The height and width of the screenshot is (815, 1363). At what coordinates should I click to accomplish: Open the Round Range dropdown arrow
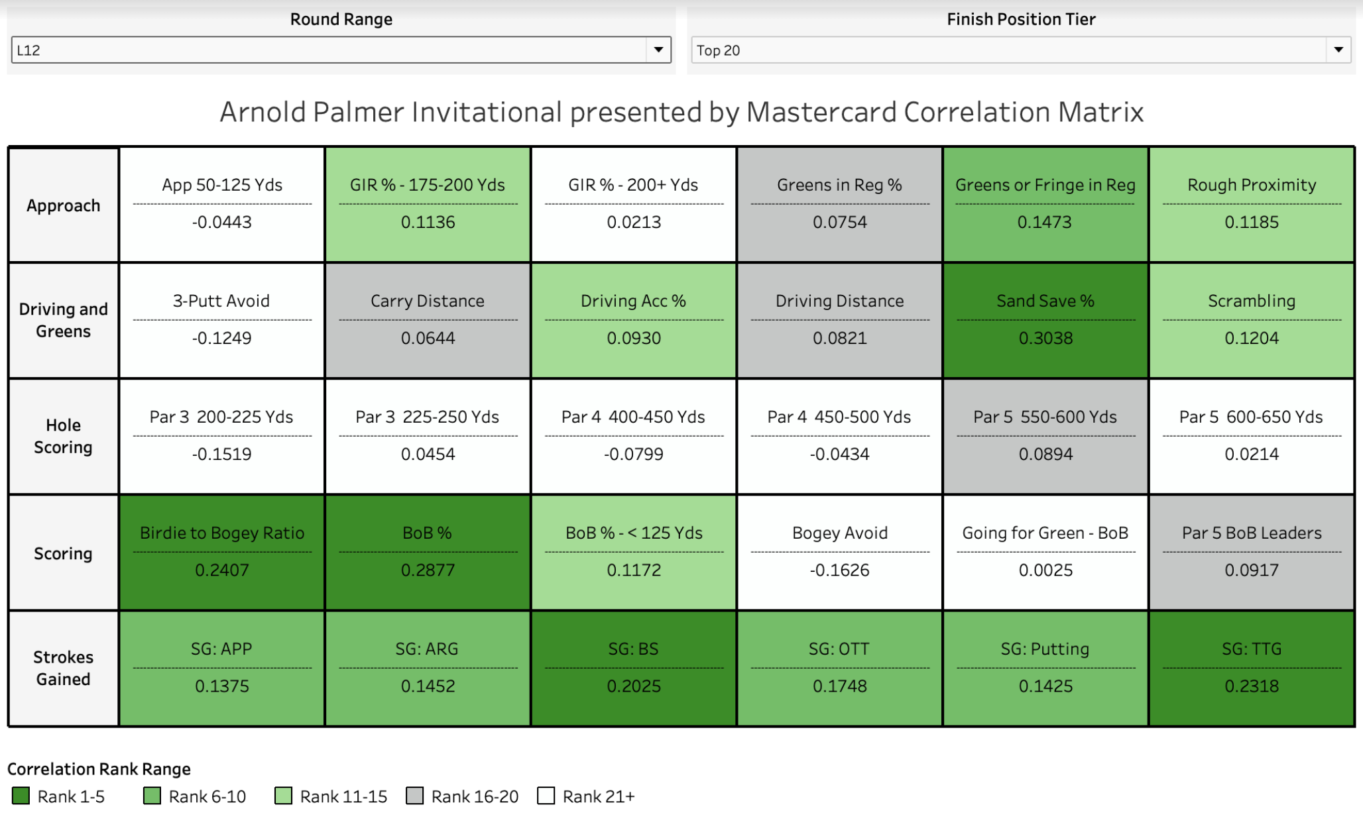pyautogui.click(x=658, y=50)
